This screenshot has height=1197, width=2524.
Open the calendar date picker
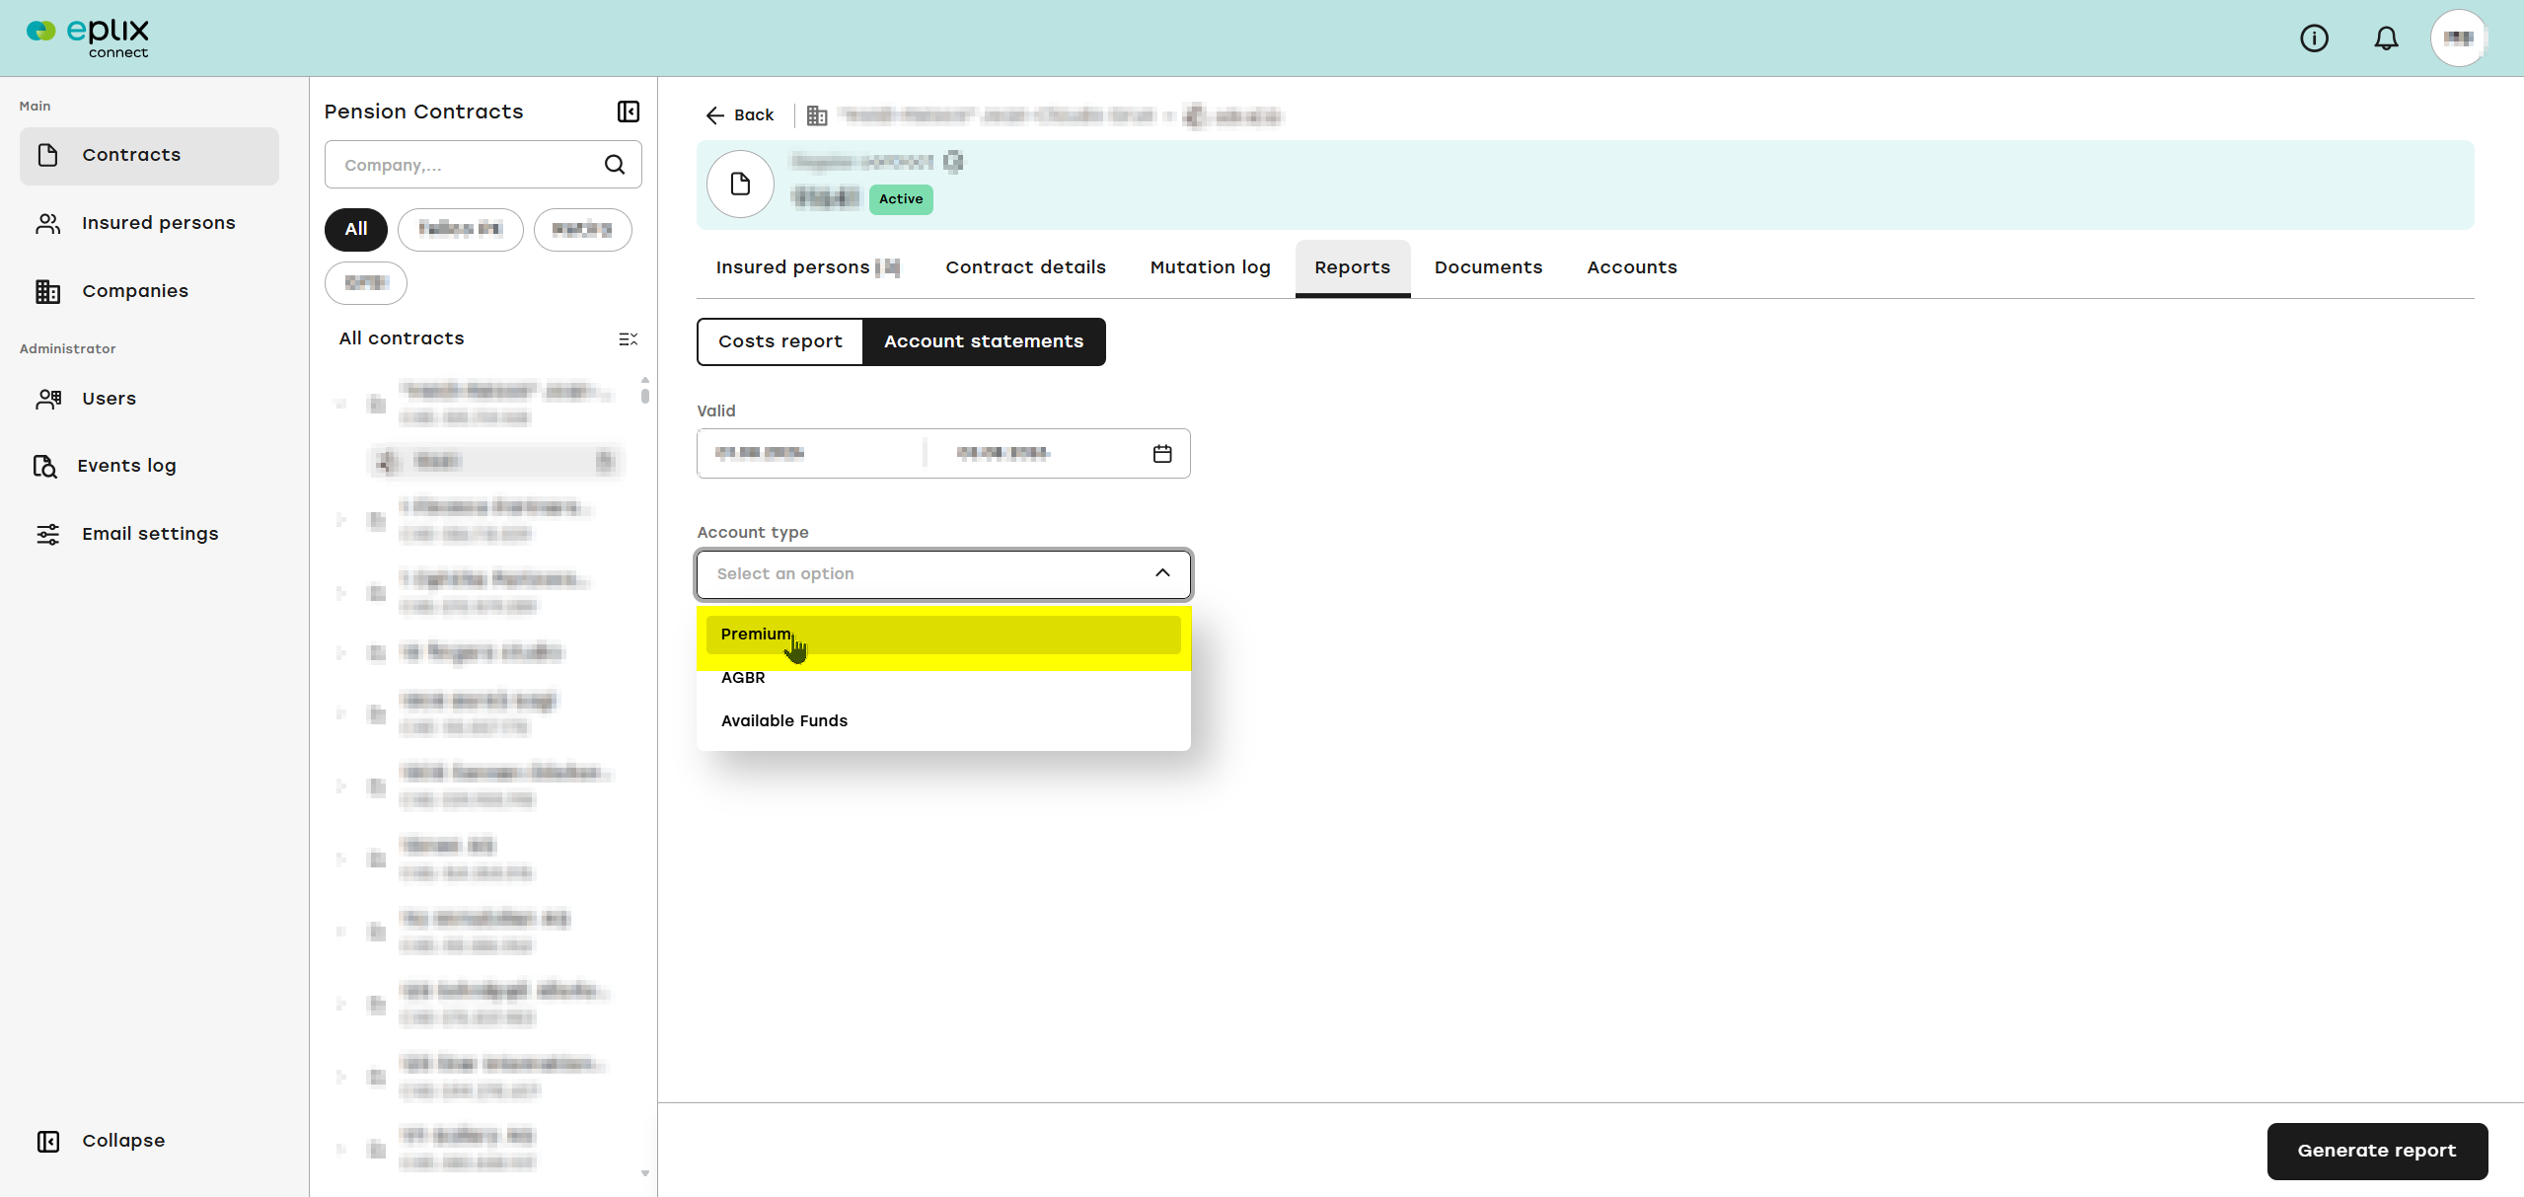(1162, 454)
